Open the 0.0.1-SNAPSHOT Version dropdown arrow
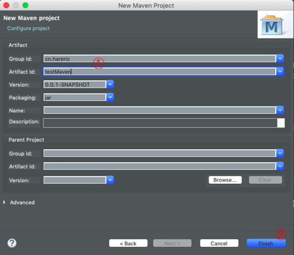294x255 pixels. pyautogui.click(x=110, y=84)
